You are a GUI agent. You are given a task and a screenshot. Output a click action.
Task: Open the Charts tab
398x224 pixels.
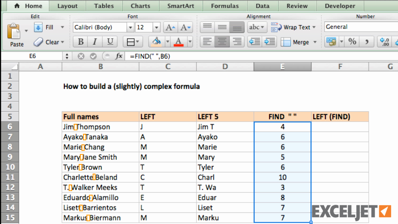140,6
